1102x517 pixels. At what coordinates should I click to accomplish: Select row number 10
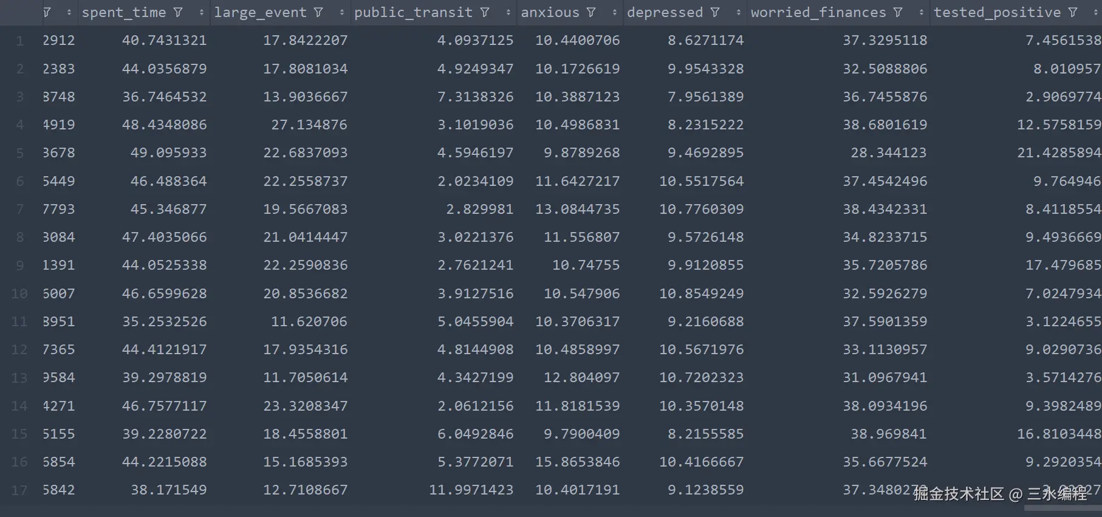(19, 293)
